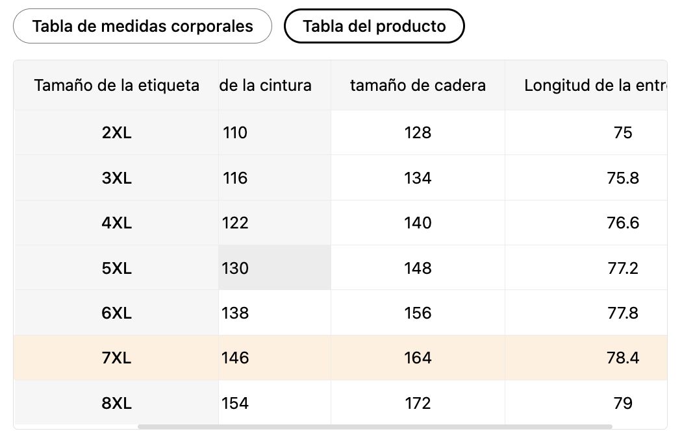Pick the 5XL size row label
This screenshot has height=440, width=682.
(117, 268)
